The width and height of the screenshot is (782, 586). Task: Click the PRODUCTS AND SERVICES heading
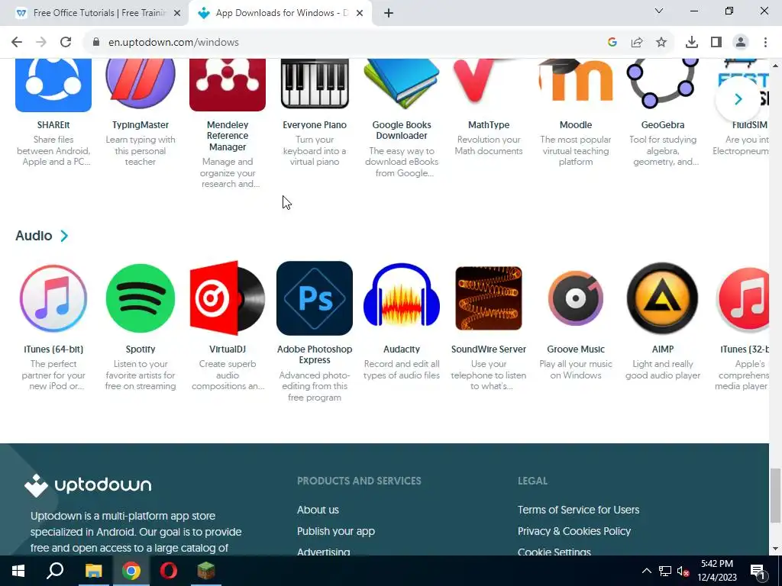point(359,481)
